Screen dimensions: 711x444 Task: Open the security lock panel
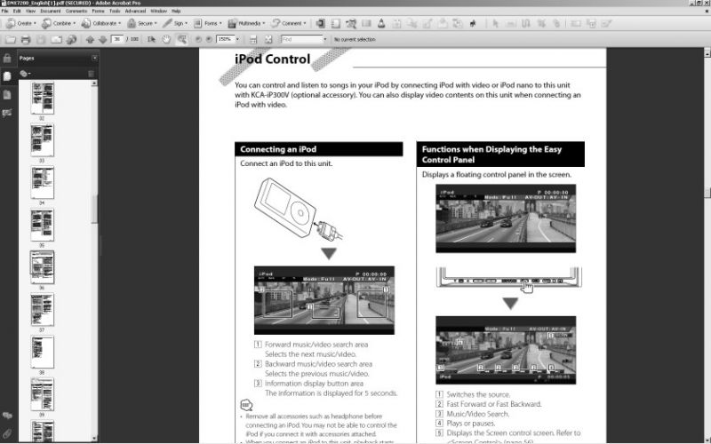[7, 58]
